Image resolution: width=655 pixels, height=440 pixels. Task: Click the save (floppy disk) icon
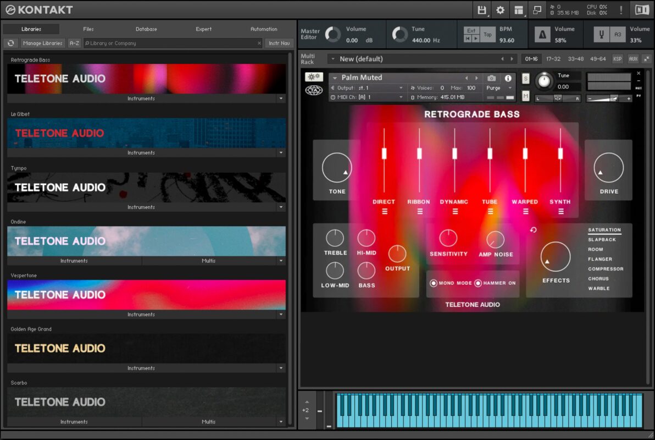482,10
